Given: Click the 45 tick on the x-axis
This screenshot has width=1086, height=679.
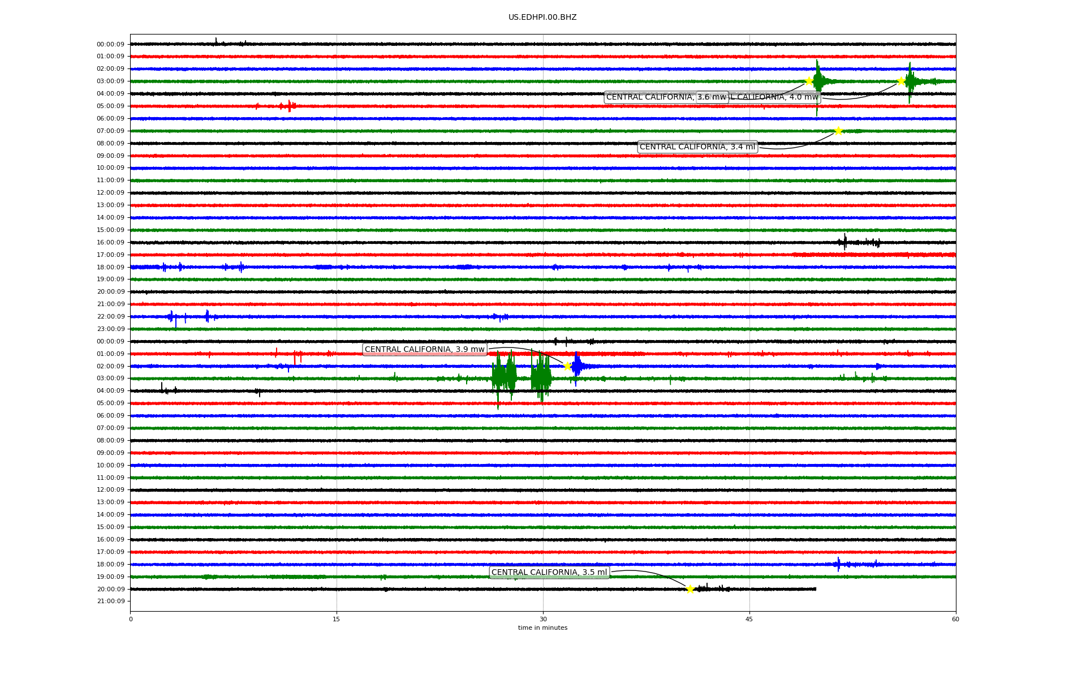Looking at the screenshot, I should tap(749, 619).
